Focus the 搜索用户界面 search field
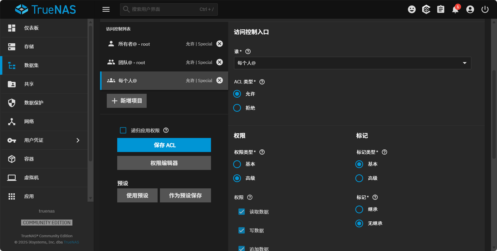The width and height of the screenshot is (497, 251). (x=164, y=9)
